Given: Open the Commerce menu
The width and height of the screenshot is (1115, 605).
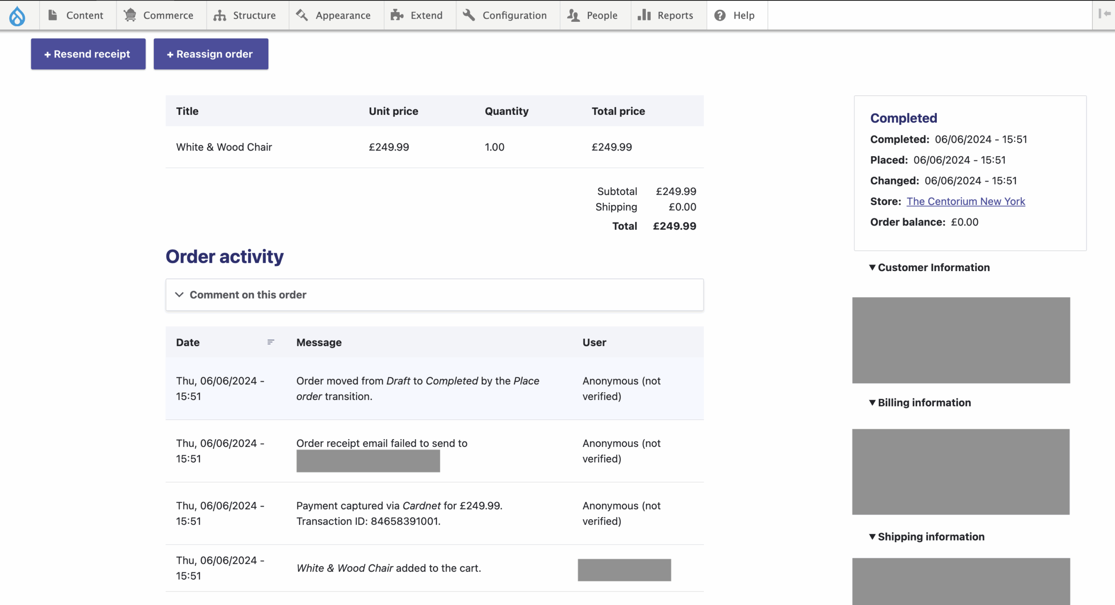Looking at the screenshot, I should [161, 15].
